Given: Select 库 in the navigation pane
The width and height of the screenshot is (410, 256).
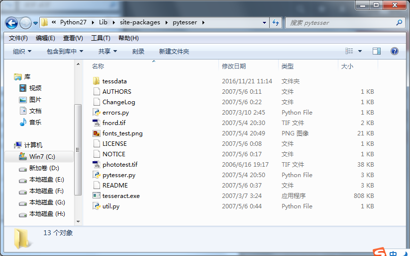Looking at the screenshot, I should (27, 76).
